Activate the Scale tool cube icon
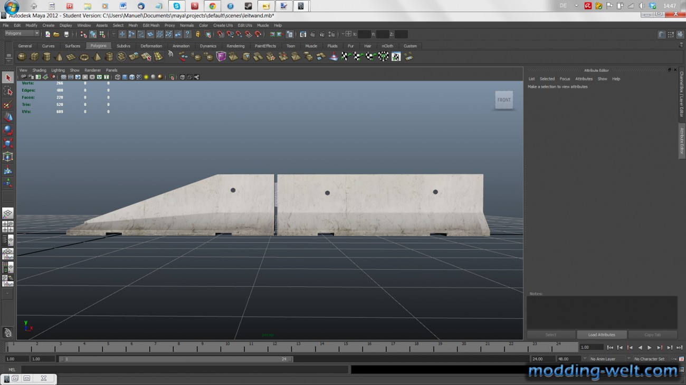The height and width of the screenshot is (385, 686). click(8, 143)
